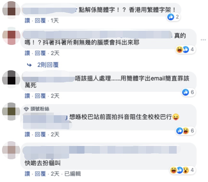The width and height of the screenshot is (208, 182).
Task: Click laughing reaction icon on 腦漿 comment
Action: point(179,49)
